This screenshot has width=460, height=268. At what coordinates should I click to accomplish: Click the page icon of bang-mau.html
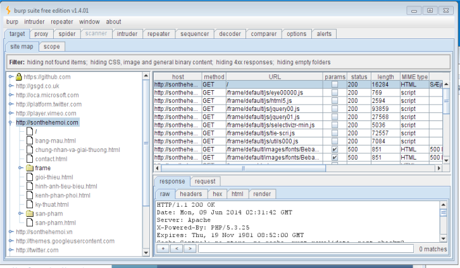coord(30,141)
